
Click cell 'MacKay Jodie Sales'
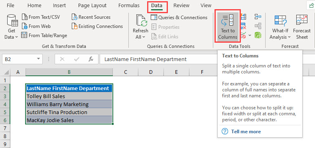click(x=69, y=120)
